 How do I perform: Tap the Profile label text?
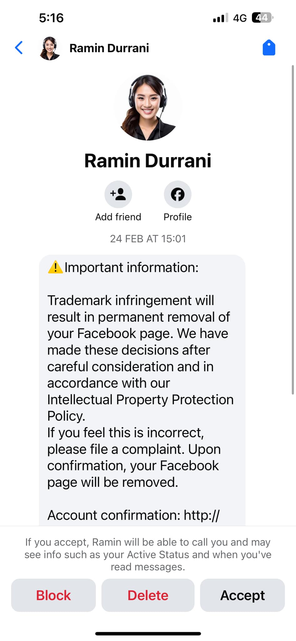pyautogui.click(x=177, y=217)
